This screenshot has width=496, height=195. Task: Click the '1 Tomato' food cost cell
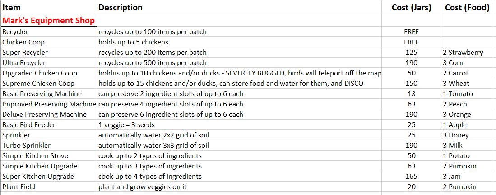(458, 94)
